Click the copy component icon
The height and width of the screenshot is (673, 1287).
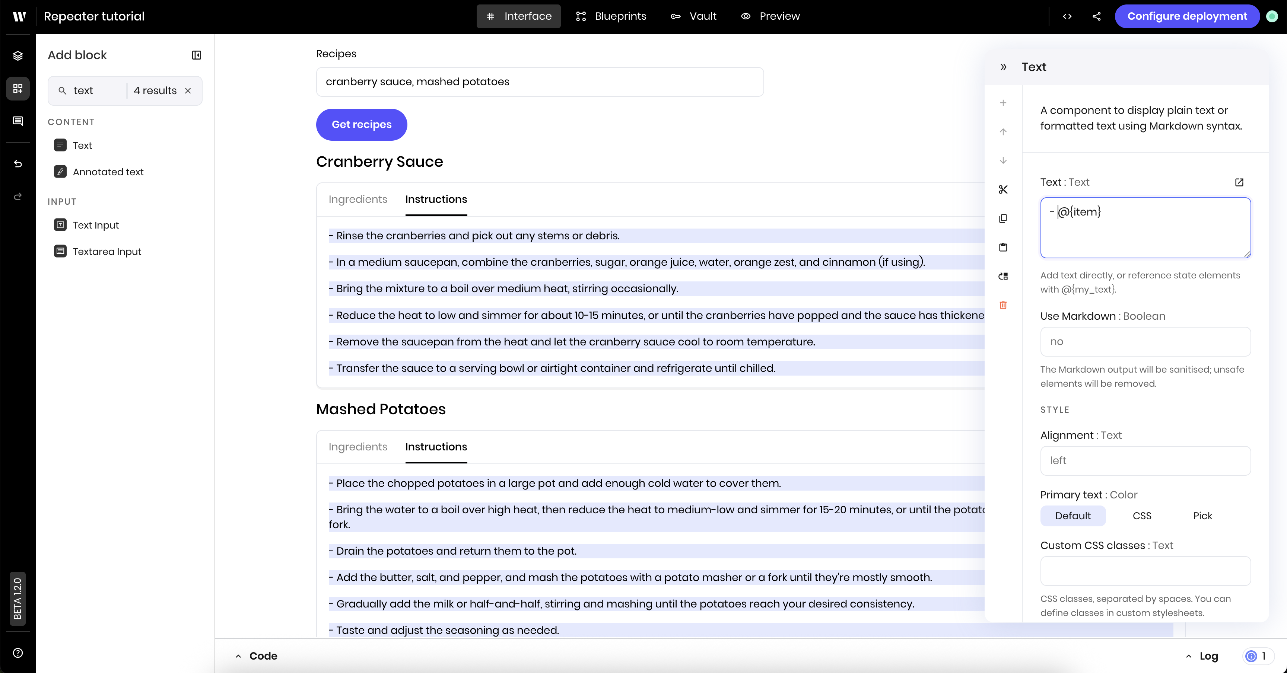[1003, 219]
